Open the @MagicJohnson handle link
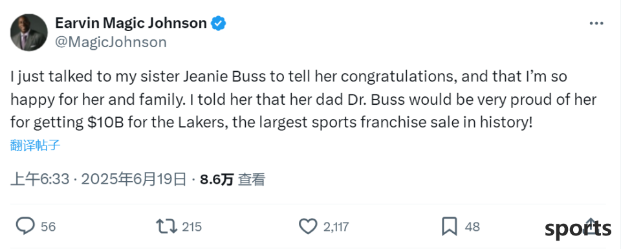Image resolution: width=621 pixels, height=249 pixels. 111,42
